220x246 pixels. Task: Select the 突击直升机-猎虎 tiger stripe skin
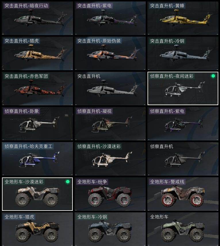click(x=37, y=53)
